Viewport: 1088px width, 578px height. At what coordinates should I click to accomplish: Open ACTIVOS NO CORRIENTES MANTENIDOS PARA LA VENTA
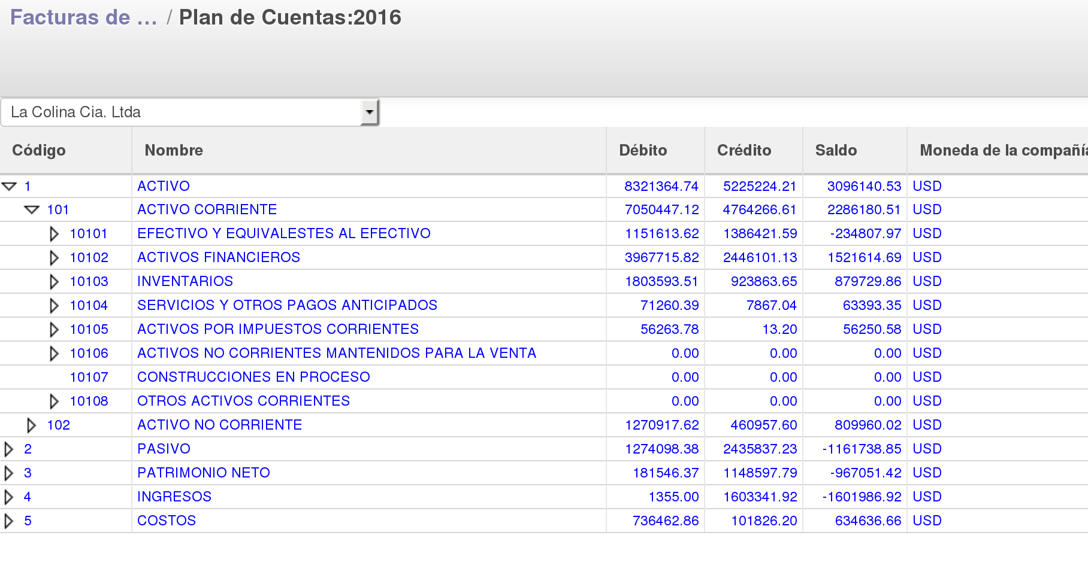[x=337, y=353]
